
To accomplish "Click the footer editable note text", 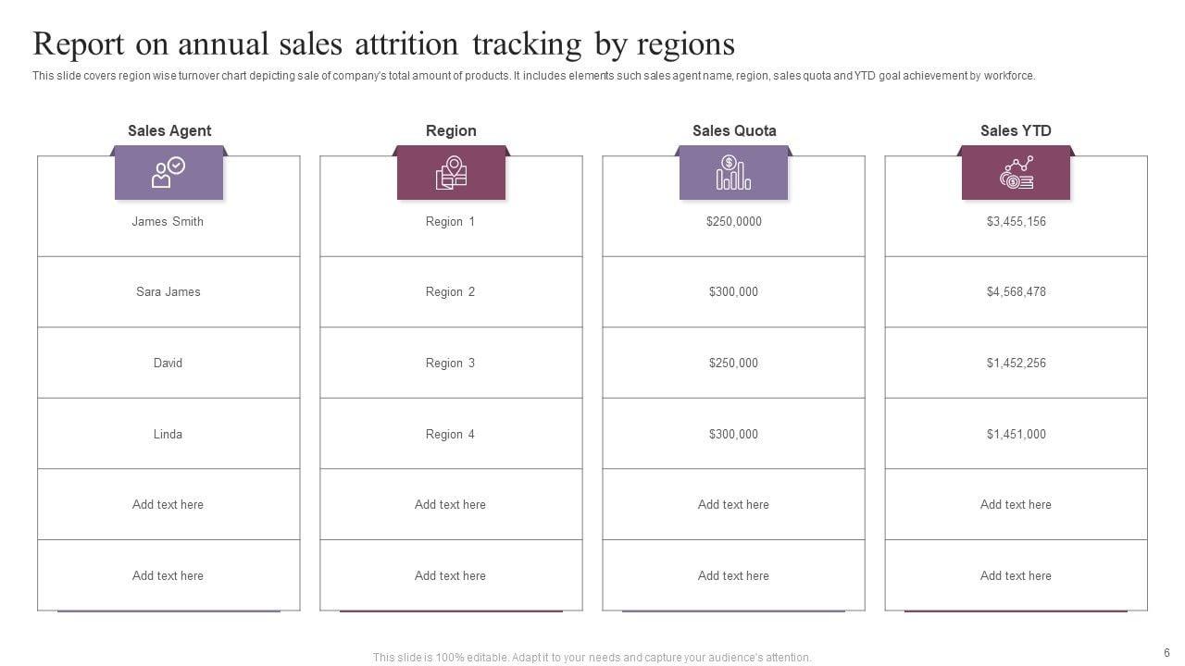I will (592, 658).
